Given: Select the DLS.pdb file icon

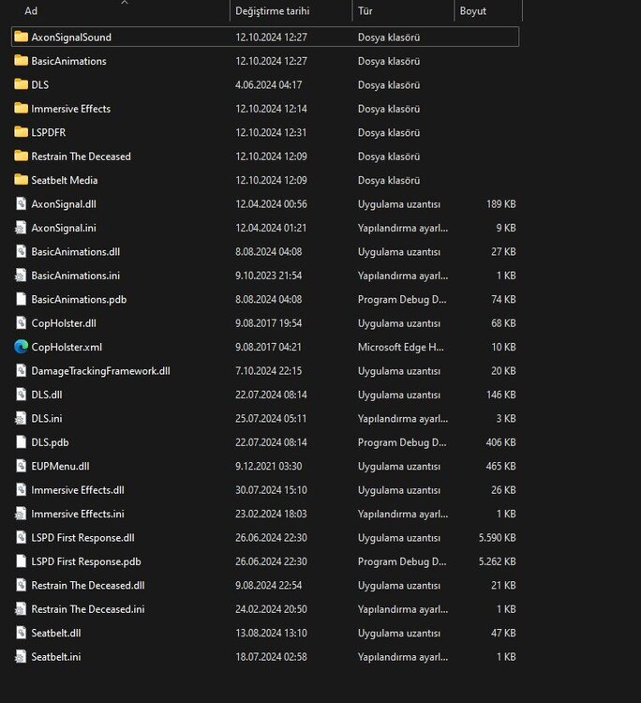Looking at the screenshot, I should click(x=21, y=442).
